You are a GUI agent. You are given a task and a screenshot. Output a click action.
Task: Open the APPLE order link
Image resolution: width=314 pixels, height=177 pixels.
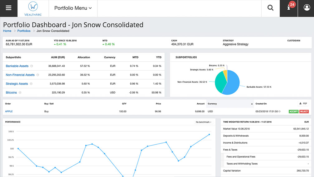click(9, 111)
